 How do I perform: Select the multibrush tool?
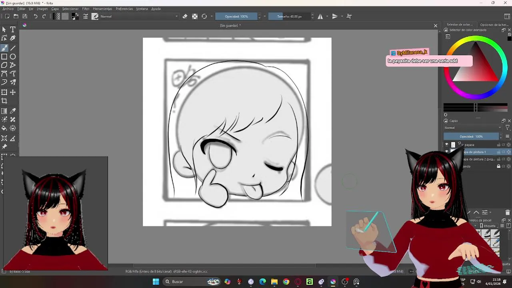tap(13, 82)
